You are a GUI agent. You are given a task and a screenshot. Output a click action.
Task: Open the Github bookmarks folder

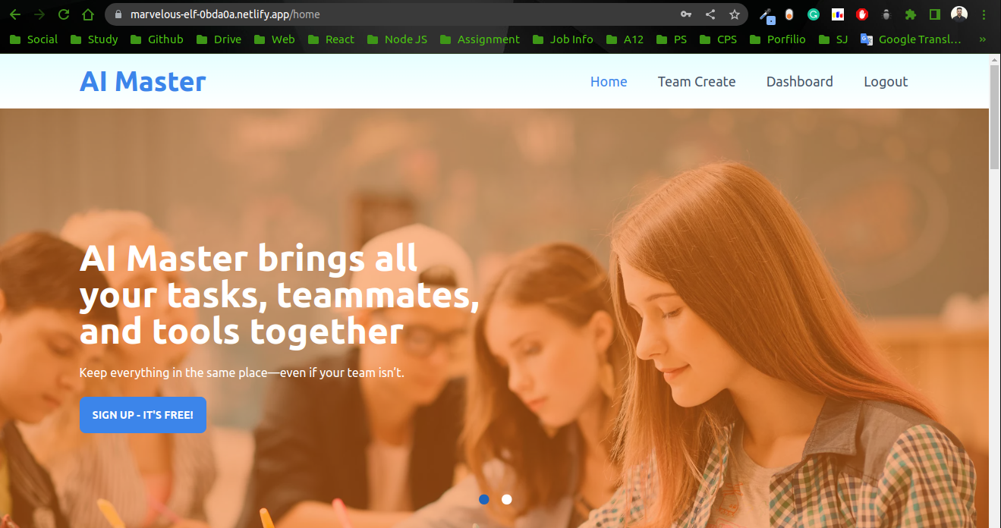(x=157, y=39)
